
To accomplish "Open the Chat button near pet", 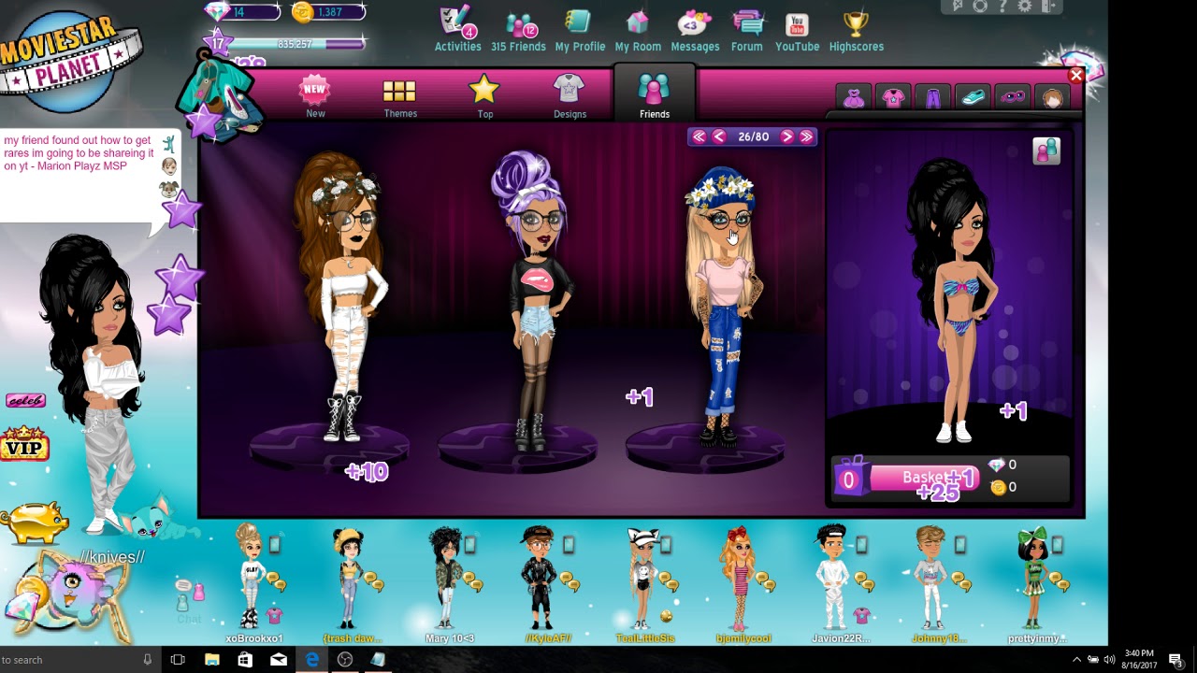I will (x=190, y=601).
